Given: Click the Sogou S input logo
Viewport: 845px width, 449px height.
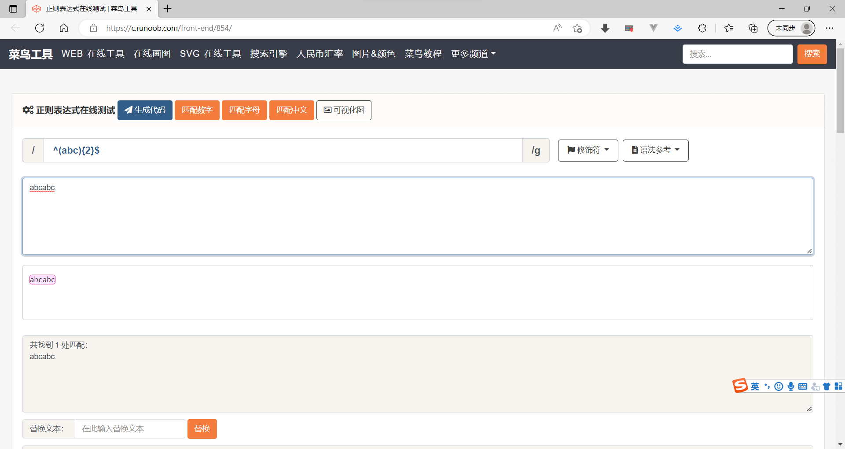Looking at the screenshot, I should coord(740,386).
